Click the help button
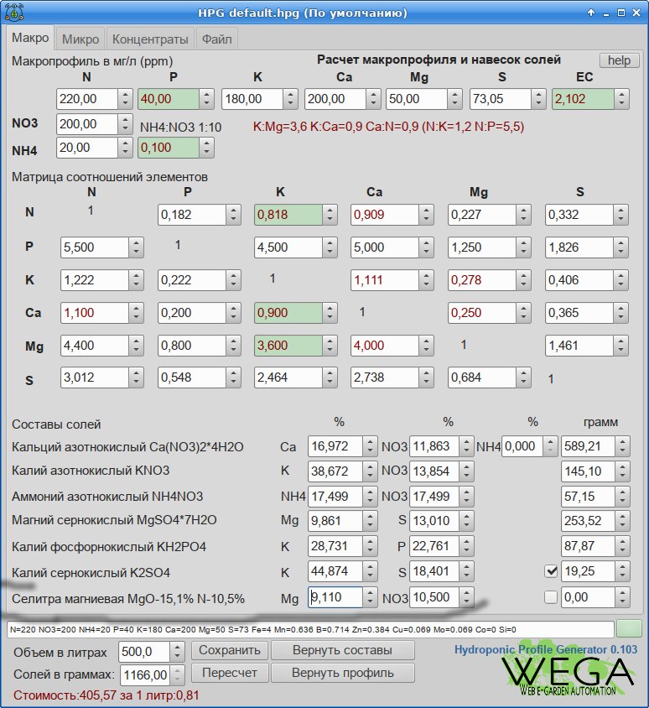 [619, 60]
